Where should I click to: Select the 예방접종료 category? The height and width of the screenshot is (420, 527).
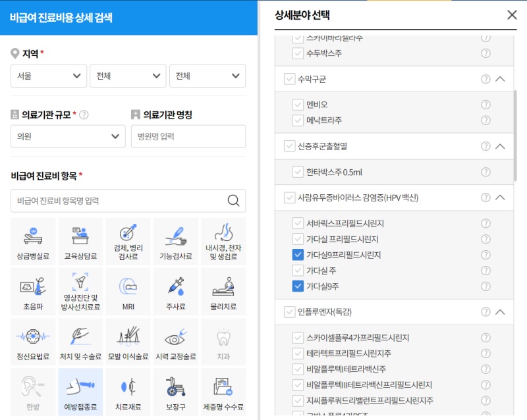[x=80, y=392]
